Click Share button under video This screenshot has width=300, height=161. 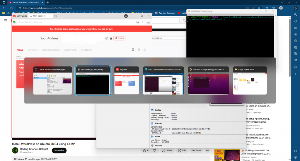pos(167,150)
